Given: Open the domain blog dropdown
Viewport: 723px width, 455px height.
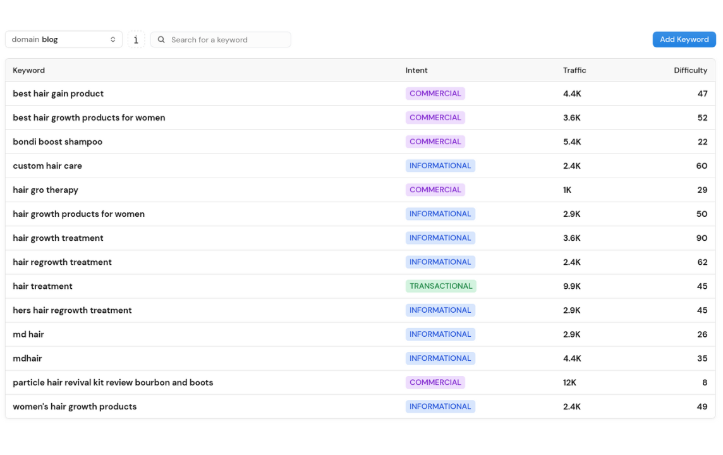Looking at the screenshot, I should [x=64, y=40].
